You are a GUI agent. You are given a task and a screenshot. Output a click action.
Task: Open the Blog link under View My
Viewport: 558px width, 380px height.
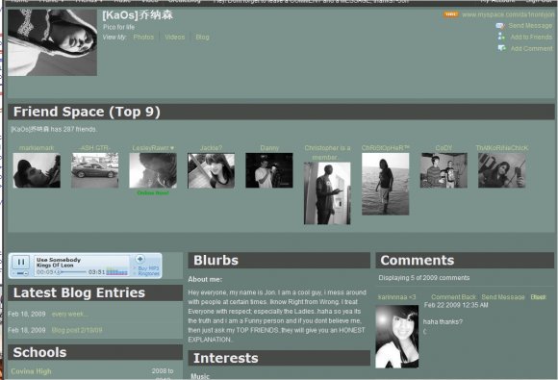tap(202, 37)
